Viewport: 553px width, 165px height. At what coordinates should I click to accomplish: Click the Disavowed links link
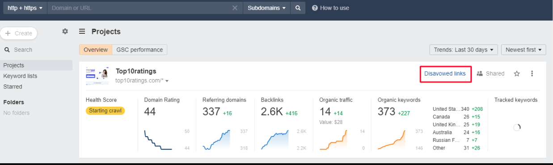point(445,73)
